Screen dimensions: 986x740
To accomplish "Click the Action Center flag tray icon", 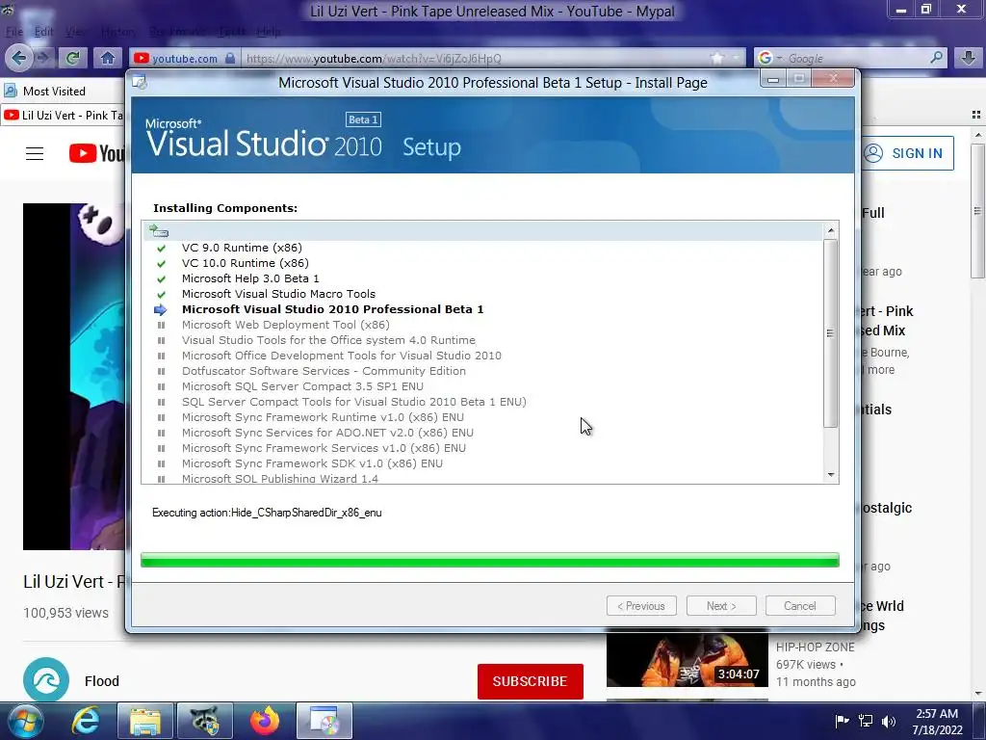I will click(x=842, y=721).
